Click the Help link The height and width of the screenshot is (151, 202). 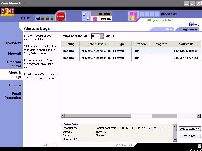click(196, 24)
